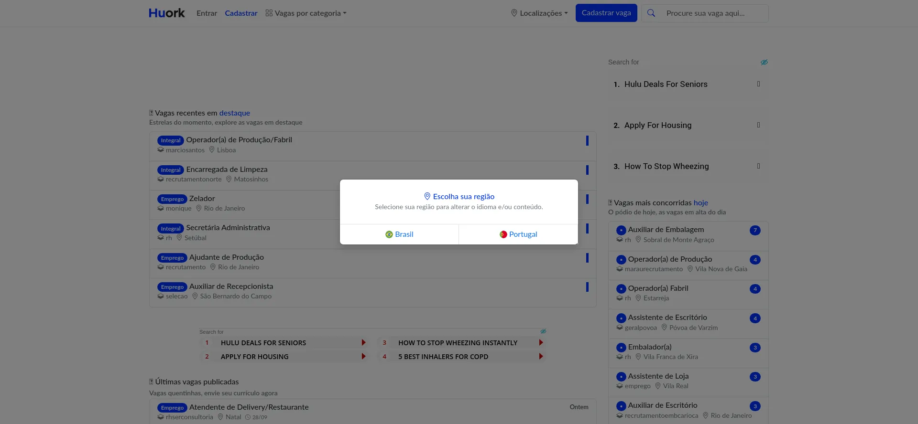Click the arrow next to How To Stop Wheezing
This screenshot has height=424, width=918.
(759, 166)
